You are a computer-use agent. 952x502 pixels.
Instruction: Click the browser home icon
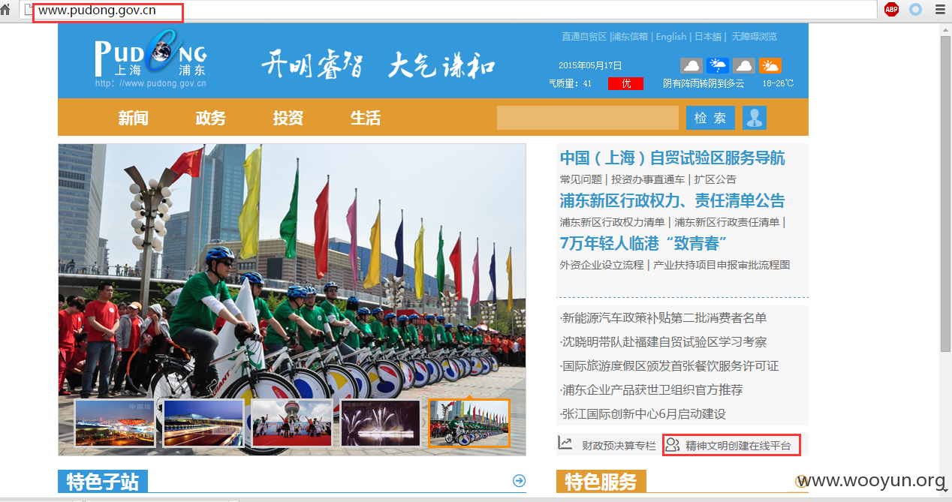coord(6,10)
